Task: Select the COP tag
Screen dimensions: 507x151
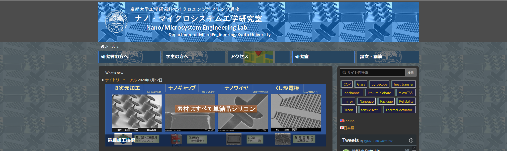Action: coord(347,84)
